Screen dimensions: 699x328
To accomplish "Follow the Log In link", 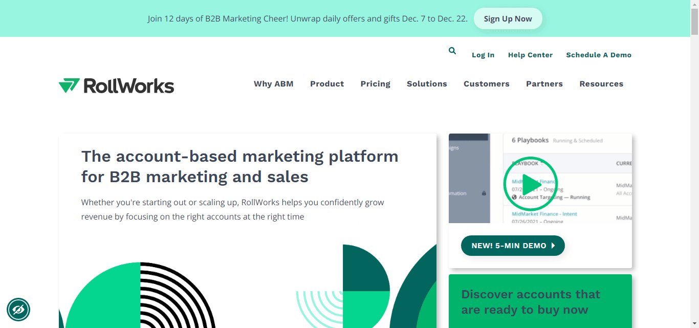I will [483, 55].
